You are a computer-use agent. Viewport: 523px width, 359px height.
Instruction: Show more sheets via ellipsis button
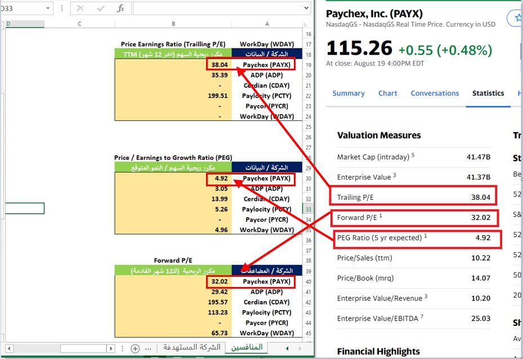coord(149,349)
